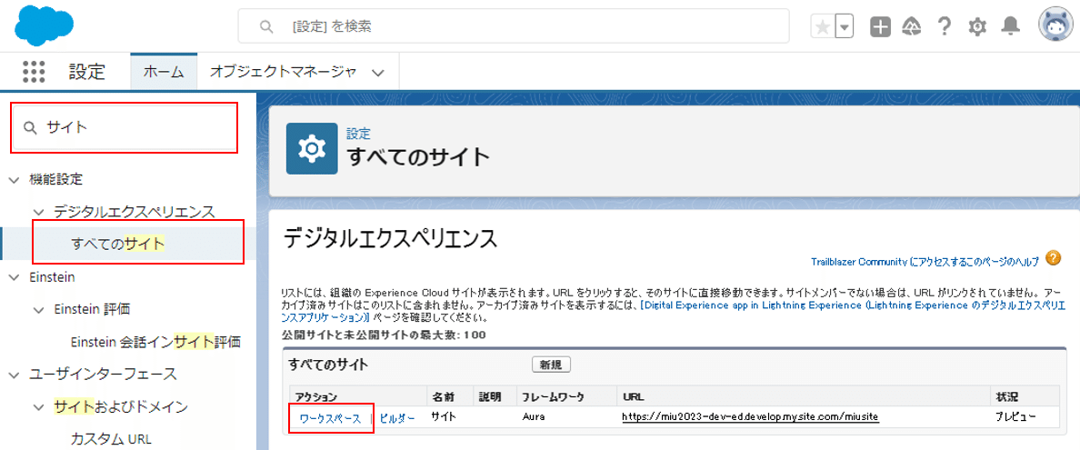Click the gear icon beside すべてのサイト heading
This screenshot has width=1080, height=450.
click(312, 148)
